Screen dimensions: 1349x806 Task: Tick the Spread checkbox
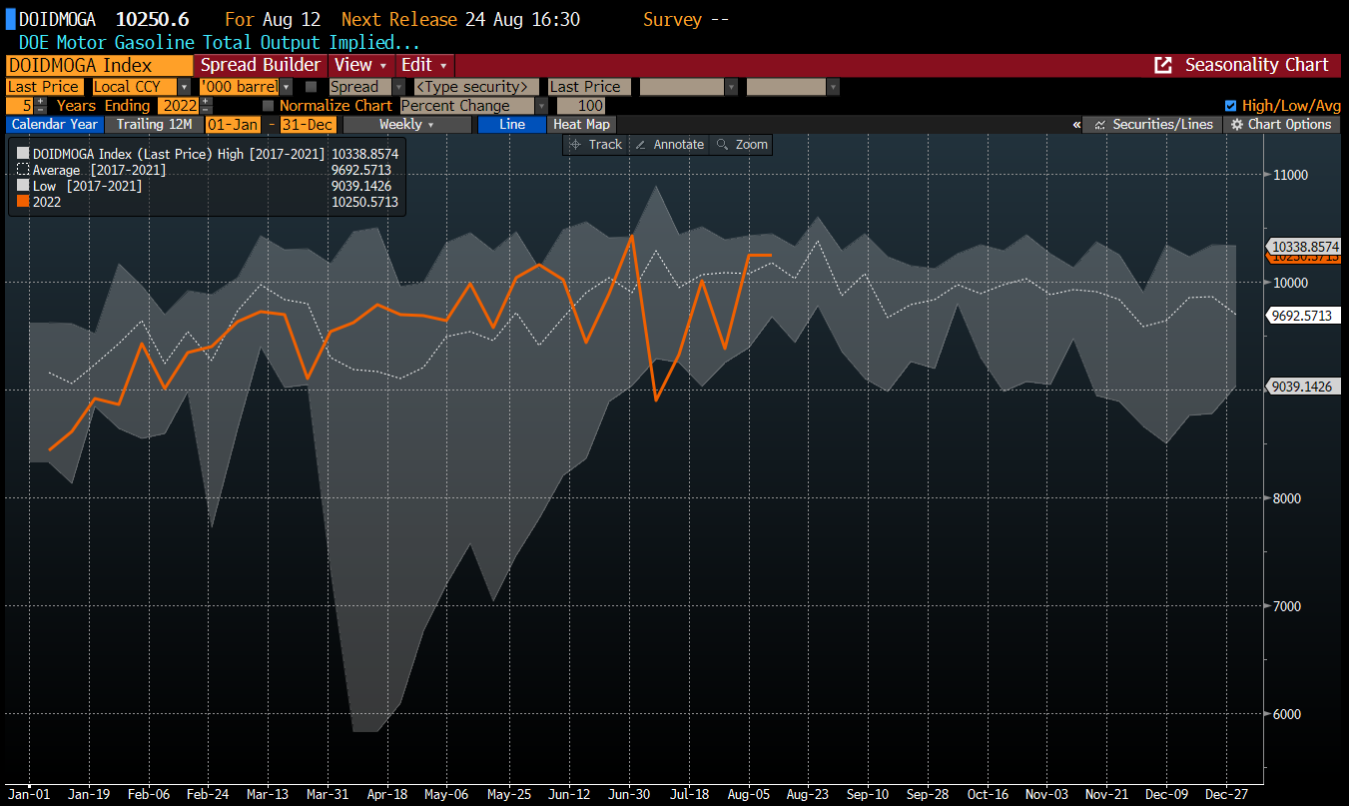tap(312, 87)
